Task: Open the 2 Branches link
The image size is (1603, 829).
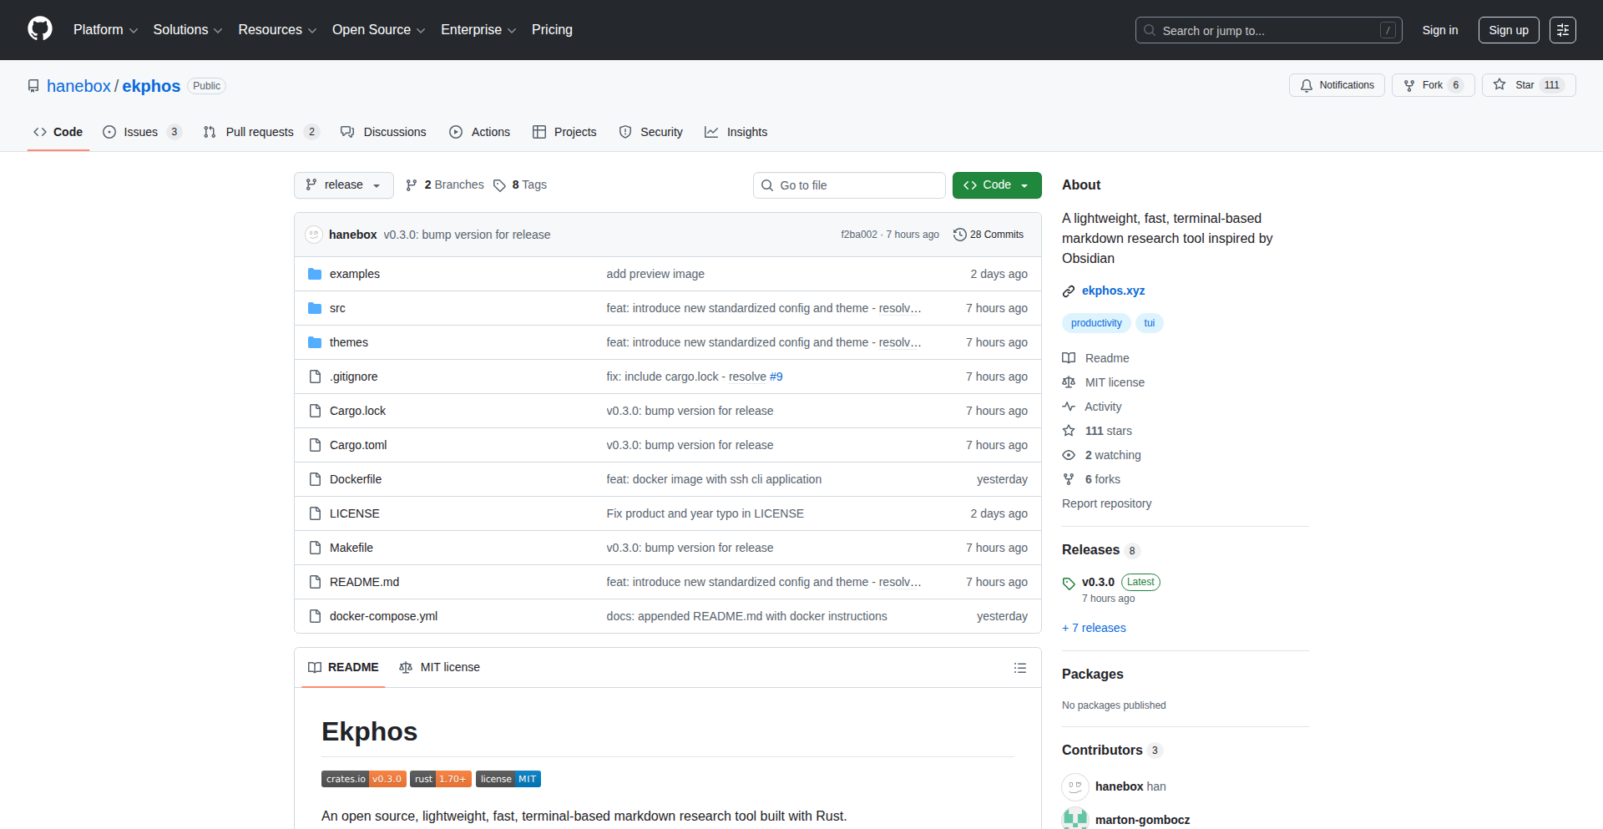Action: click(445, 185)
